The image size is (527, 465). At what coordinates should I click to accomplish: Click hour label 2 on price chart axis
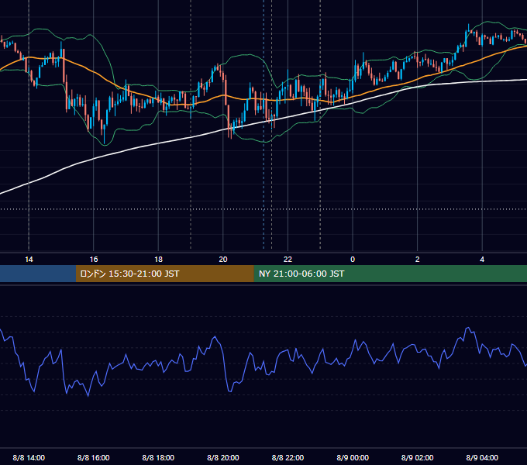418,260
